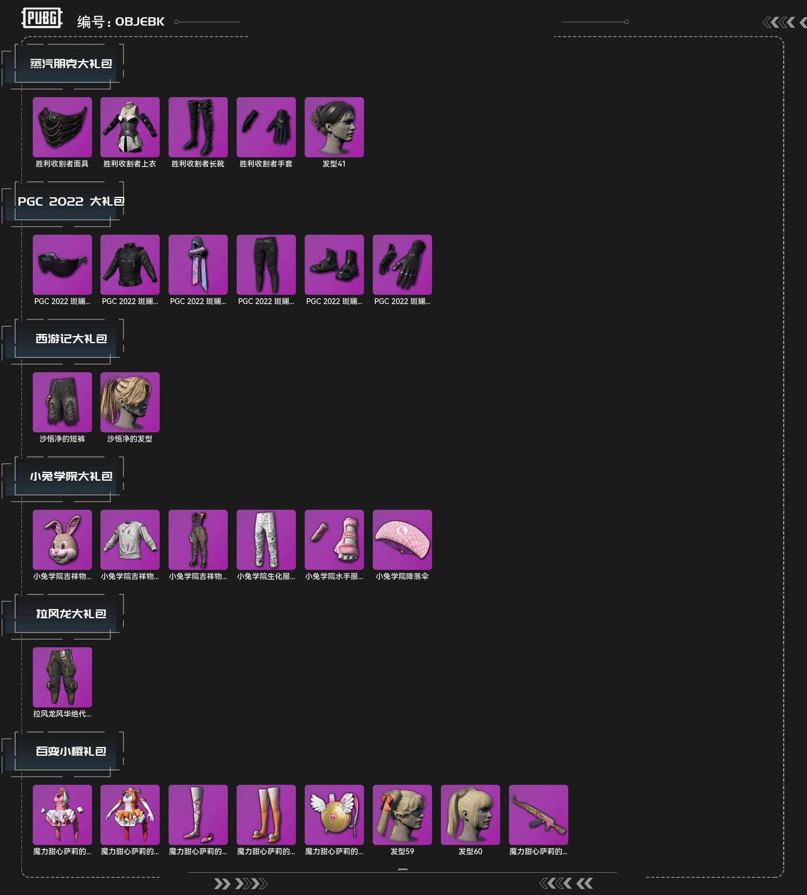
Task: Select the PGC 2022 sunglasses item
Action: pyautogui.click(x=62, y=265)
